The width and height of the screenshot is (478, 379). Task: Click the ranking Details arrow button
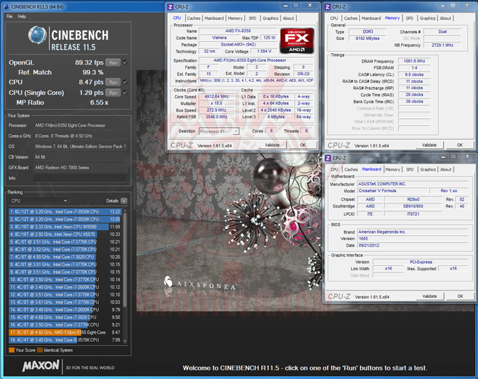point(124,201)
